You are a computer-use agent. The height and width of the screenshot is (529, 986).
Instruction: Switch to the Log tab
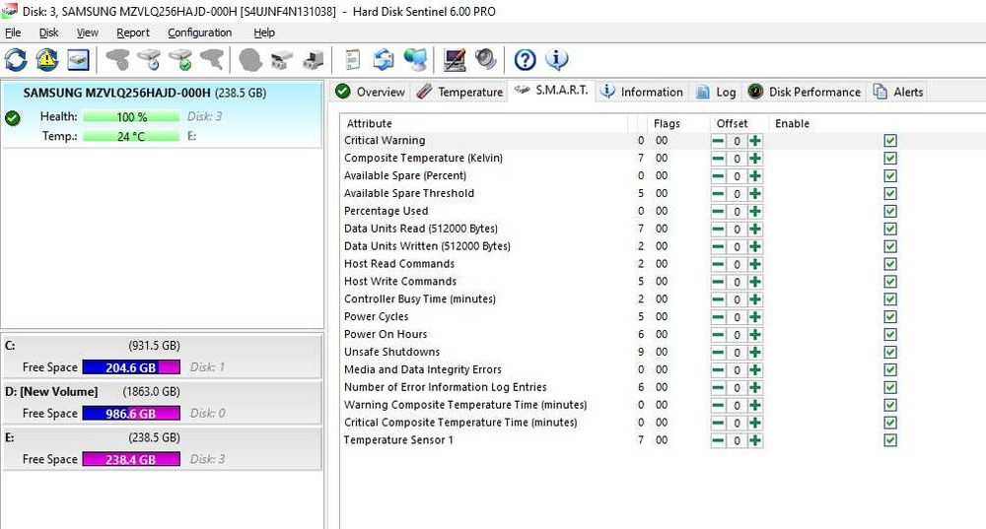click(x=716, y=92)
